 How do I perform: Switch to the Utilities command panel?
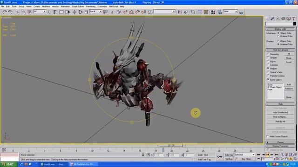coord(294,19)
